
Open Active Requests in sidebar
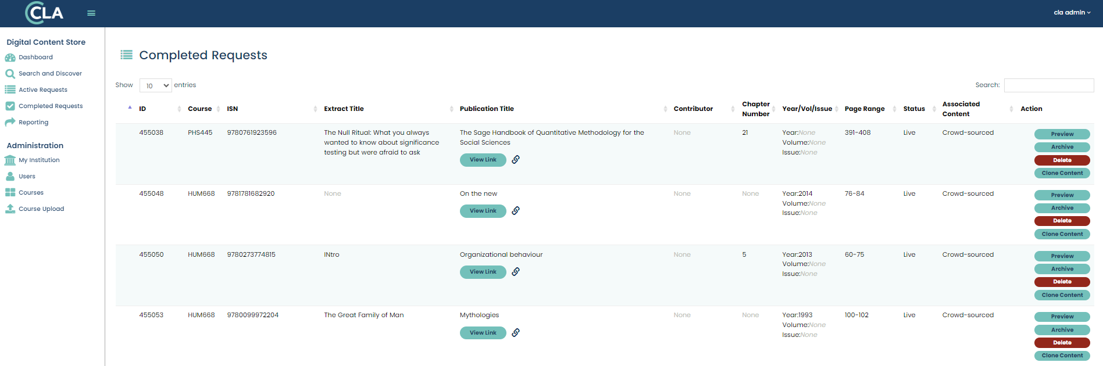pos(43,90)
